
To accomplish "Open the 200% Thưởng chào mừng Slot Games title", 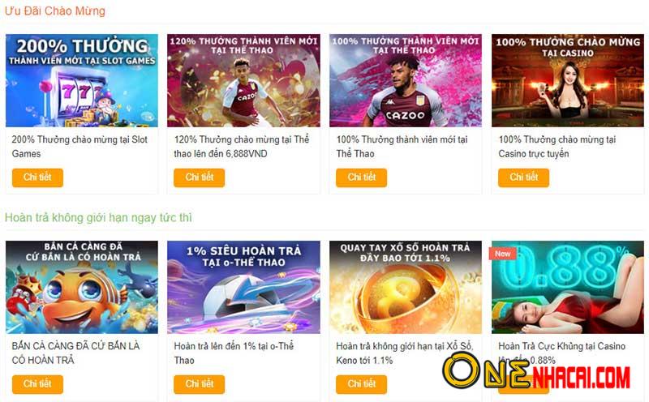I will [x=80, y=147].
